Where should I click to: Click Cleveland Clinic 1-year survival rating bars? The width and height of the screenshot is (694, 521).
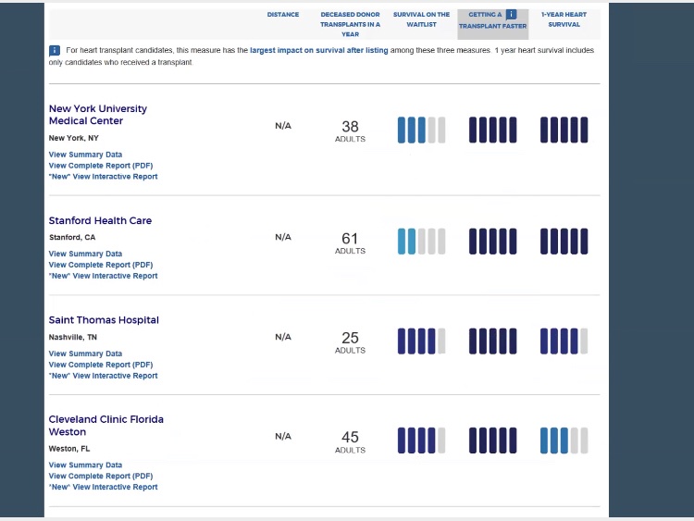point(564,440)
